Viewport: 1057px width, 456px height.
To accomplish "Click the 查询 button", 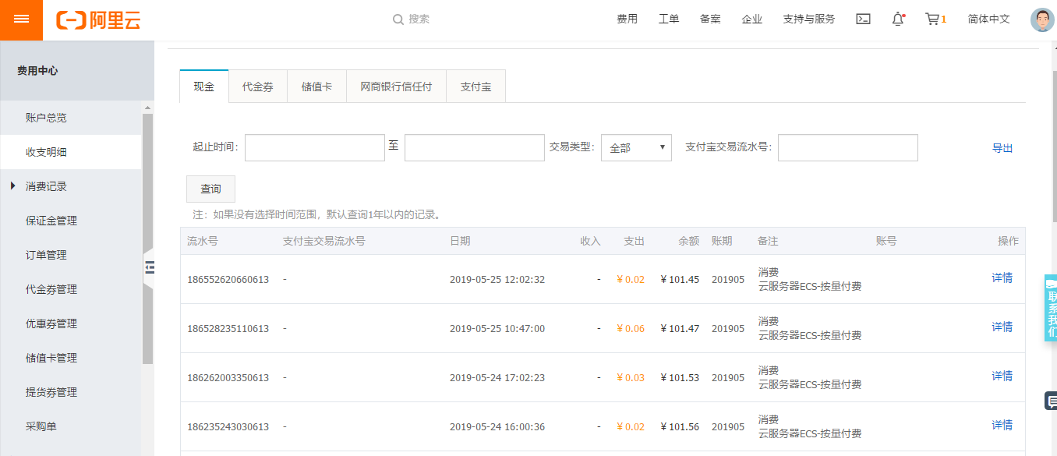I will click(x=210, y=189).
